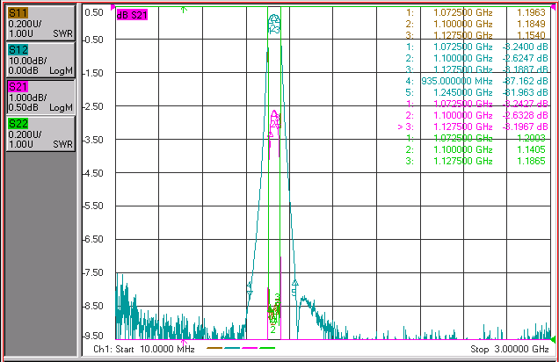Click the green up-arrow marker at top
This screenshot has height=362, width=559.
184,10
